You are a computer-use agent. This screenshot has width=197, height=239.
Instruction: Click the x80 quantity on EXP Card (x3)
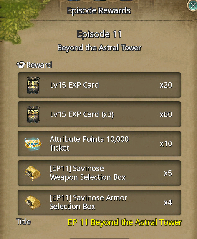tap(166, 114)
